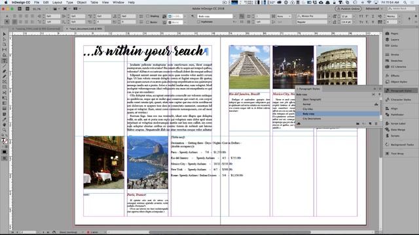Switch to paragraph formatting controls
The width and height of the screenshot is (419, 235).
coord(7,22)
